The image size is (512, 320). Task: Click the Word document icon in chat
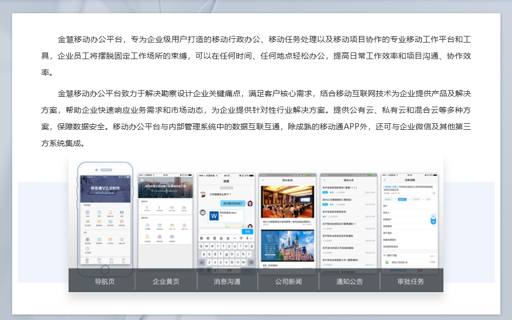coord(213,216)
